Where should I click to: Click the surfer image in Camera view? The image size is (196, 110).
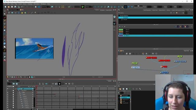(x=34, y=48)
